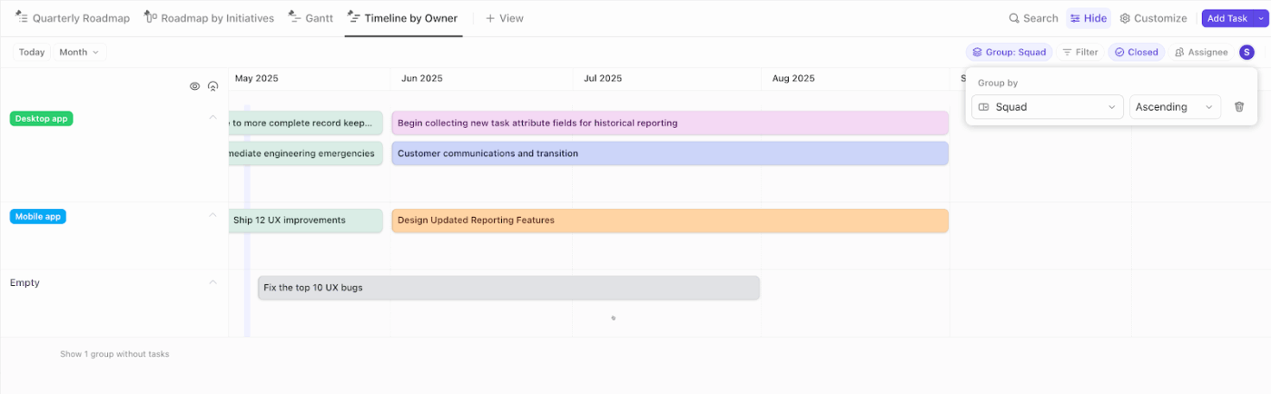Select the orange Design Updated Reporting Features bar
Image resolution: width=1271 pixels, height=394 pixels.
click(x=669, y=221)
